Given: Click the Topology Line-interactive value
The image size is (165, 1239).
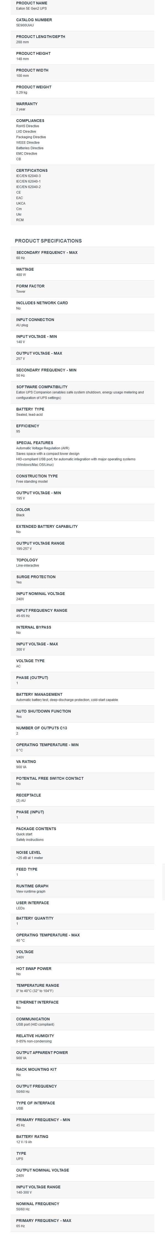Looking at the screenshot, I should pyautogui.click(x=28, y=566).
